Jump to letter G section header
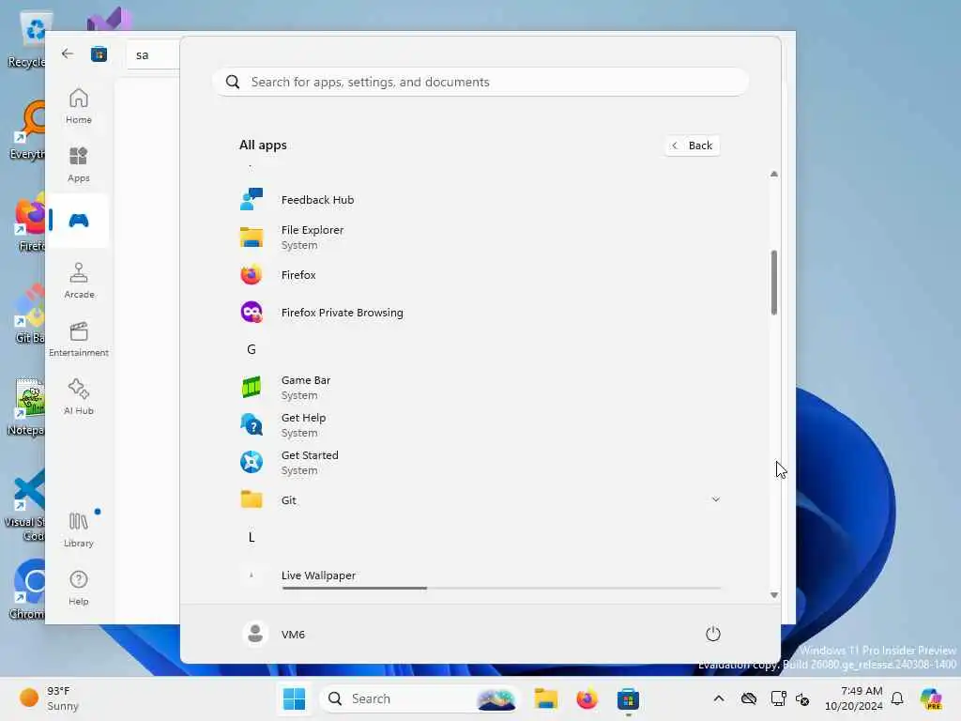The width and height of the screenshot is (961, 721). coord(252,349)
